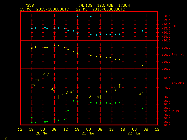This screenshot has width=187, height=140.
Task: Click the RH(%) humidity axis label
Action: tap(176, 111)
